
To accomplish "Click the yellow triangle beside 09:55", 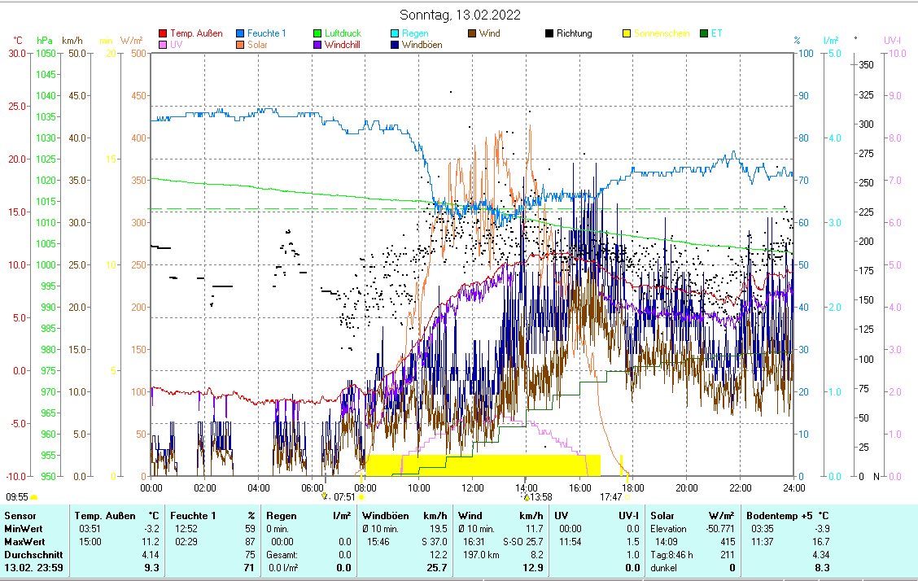I will (34, 496).
